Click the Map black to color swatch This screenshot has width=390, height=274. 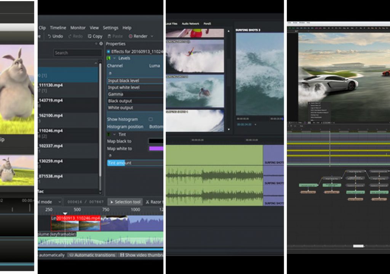(156, 141)
